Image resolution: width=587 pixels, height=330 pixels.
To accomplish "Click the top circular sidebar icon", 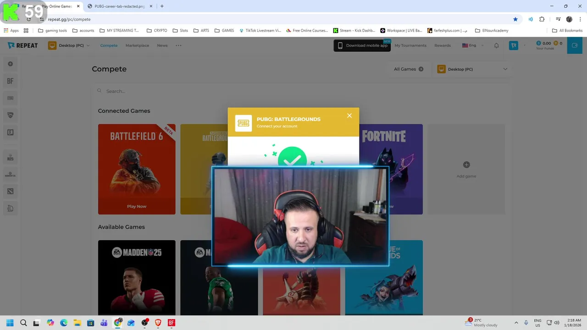I will [10, 64].
